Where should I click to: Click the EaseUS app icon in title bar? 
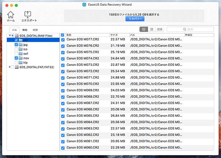point(84,5)
